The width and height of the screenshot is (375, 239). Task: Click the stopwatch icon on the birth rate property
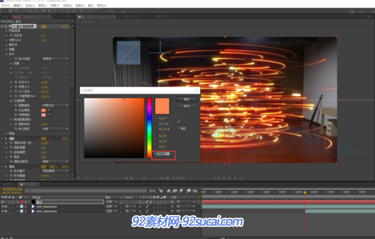tap(11, 36)
